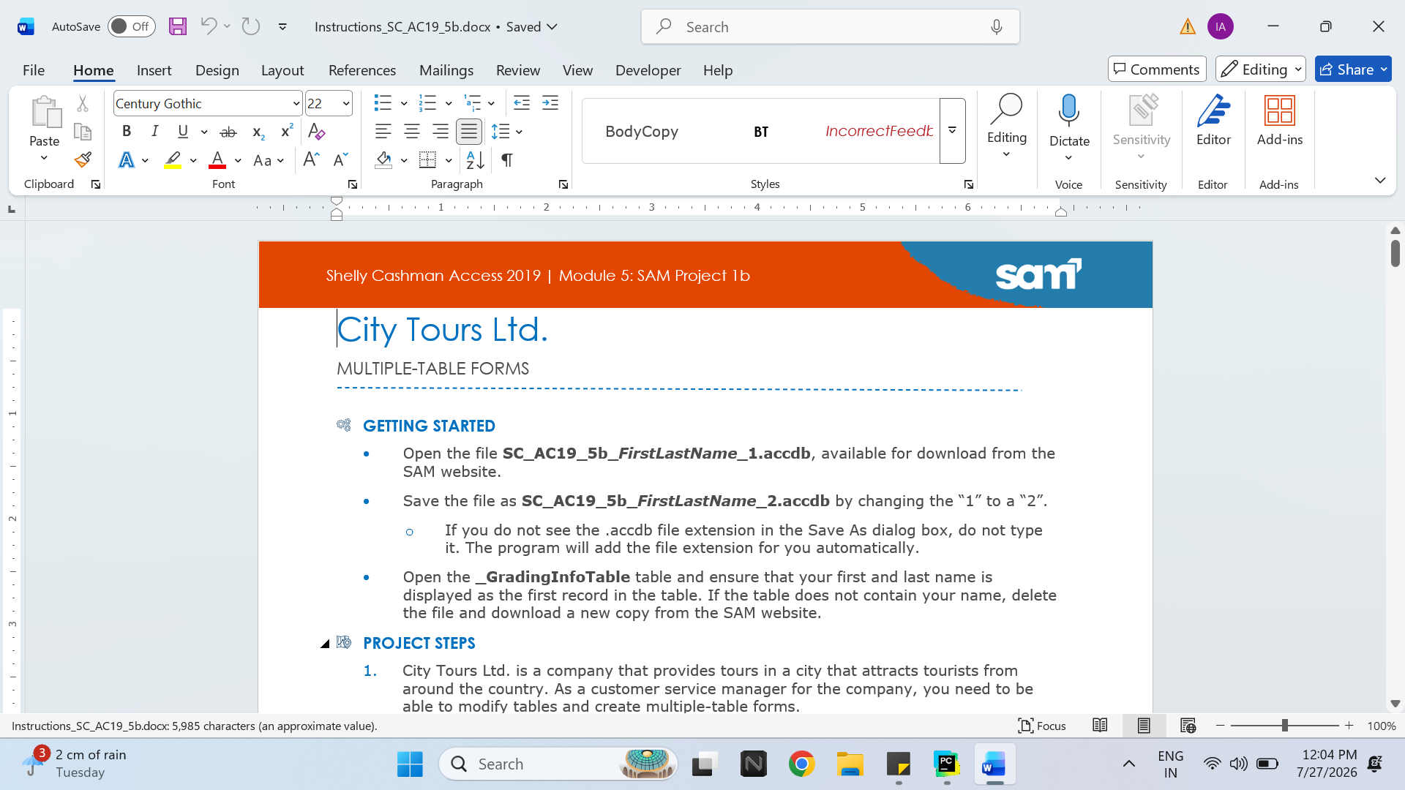The height and width of the screenshot is (790, 1405).
Task: Toggle justified text alignment
Action: pyautogui.click(x=469, y=132)
